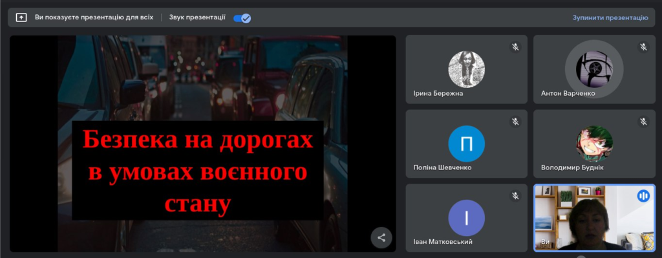Click Антон Варченко's avatar picture
This screenshot has height=258, width=662.
point(595,69)
